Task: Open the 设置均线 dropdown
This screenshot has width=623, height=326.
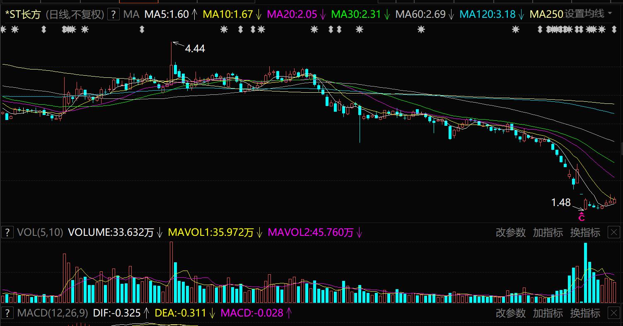Action: (584, 14)
